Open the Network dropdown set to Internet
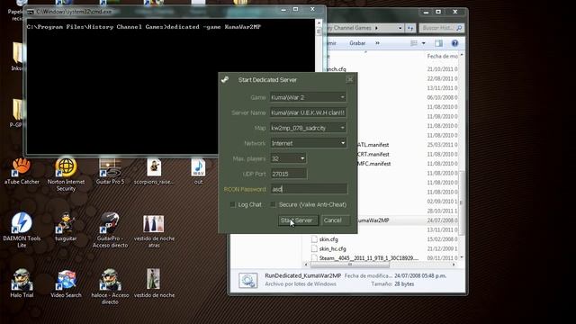 342,143
